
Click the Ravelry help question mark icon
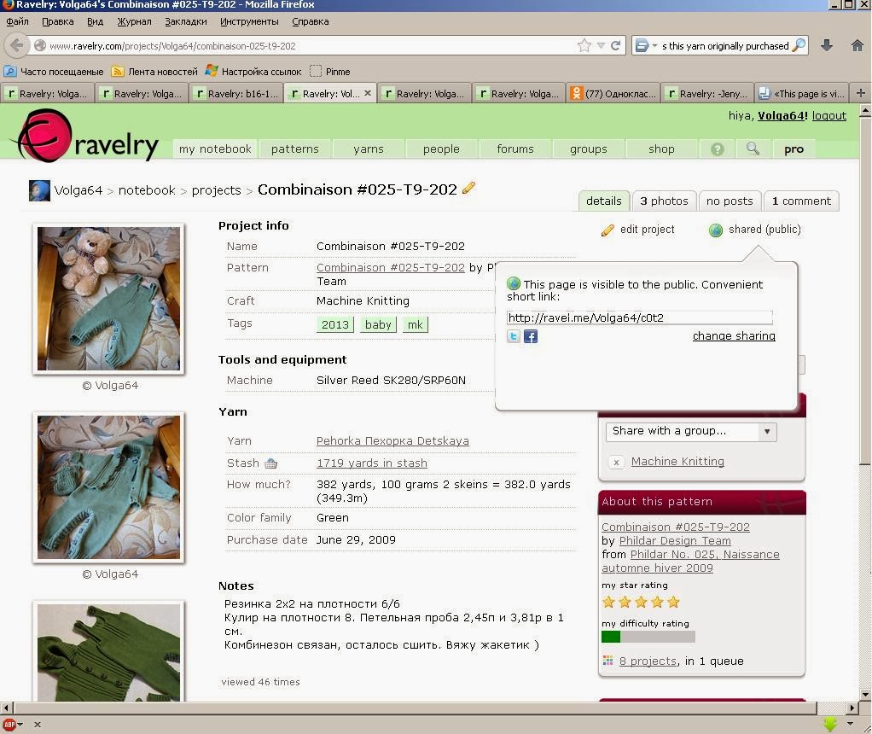pos(718,149)
